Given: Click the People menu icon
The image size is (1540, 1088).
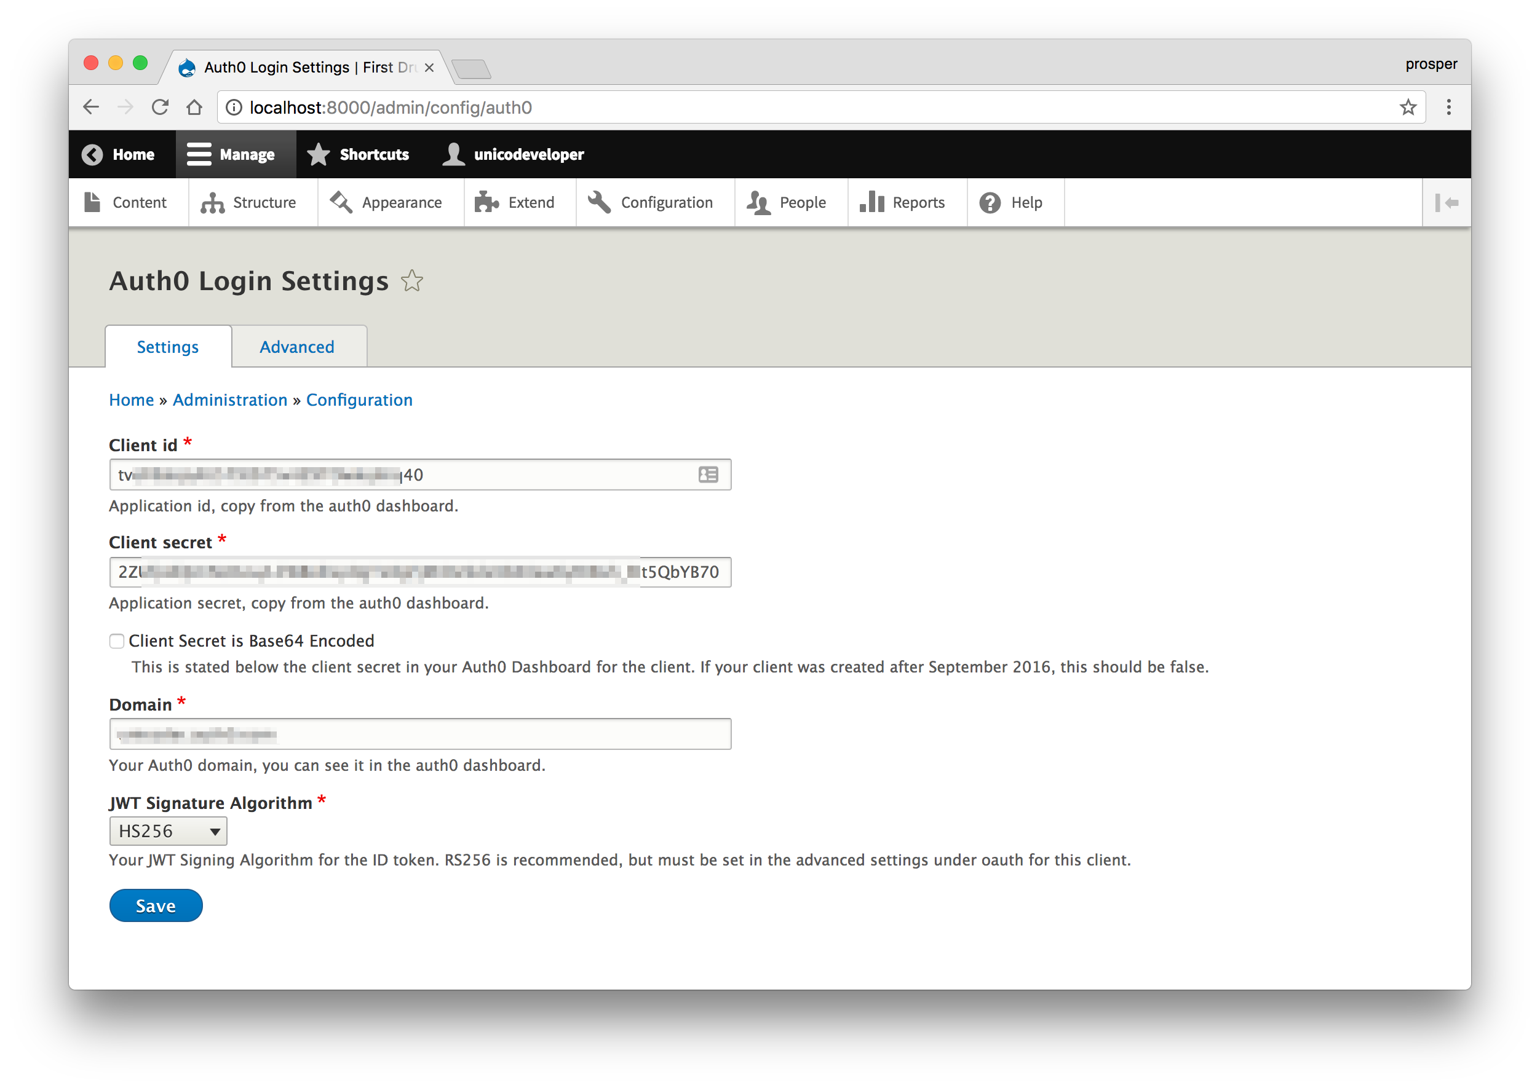Looking at the screenshot, I should click(x=760, y=202).
